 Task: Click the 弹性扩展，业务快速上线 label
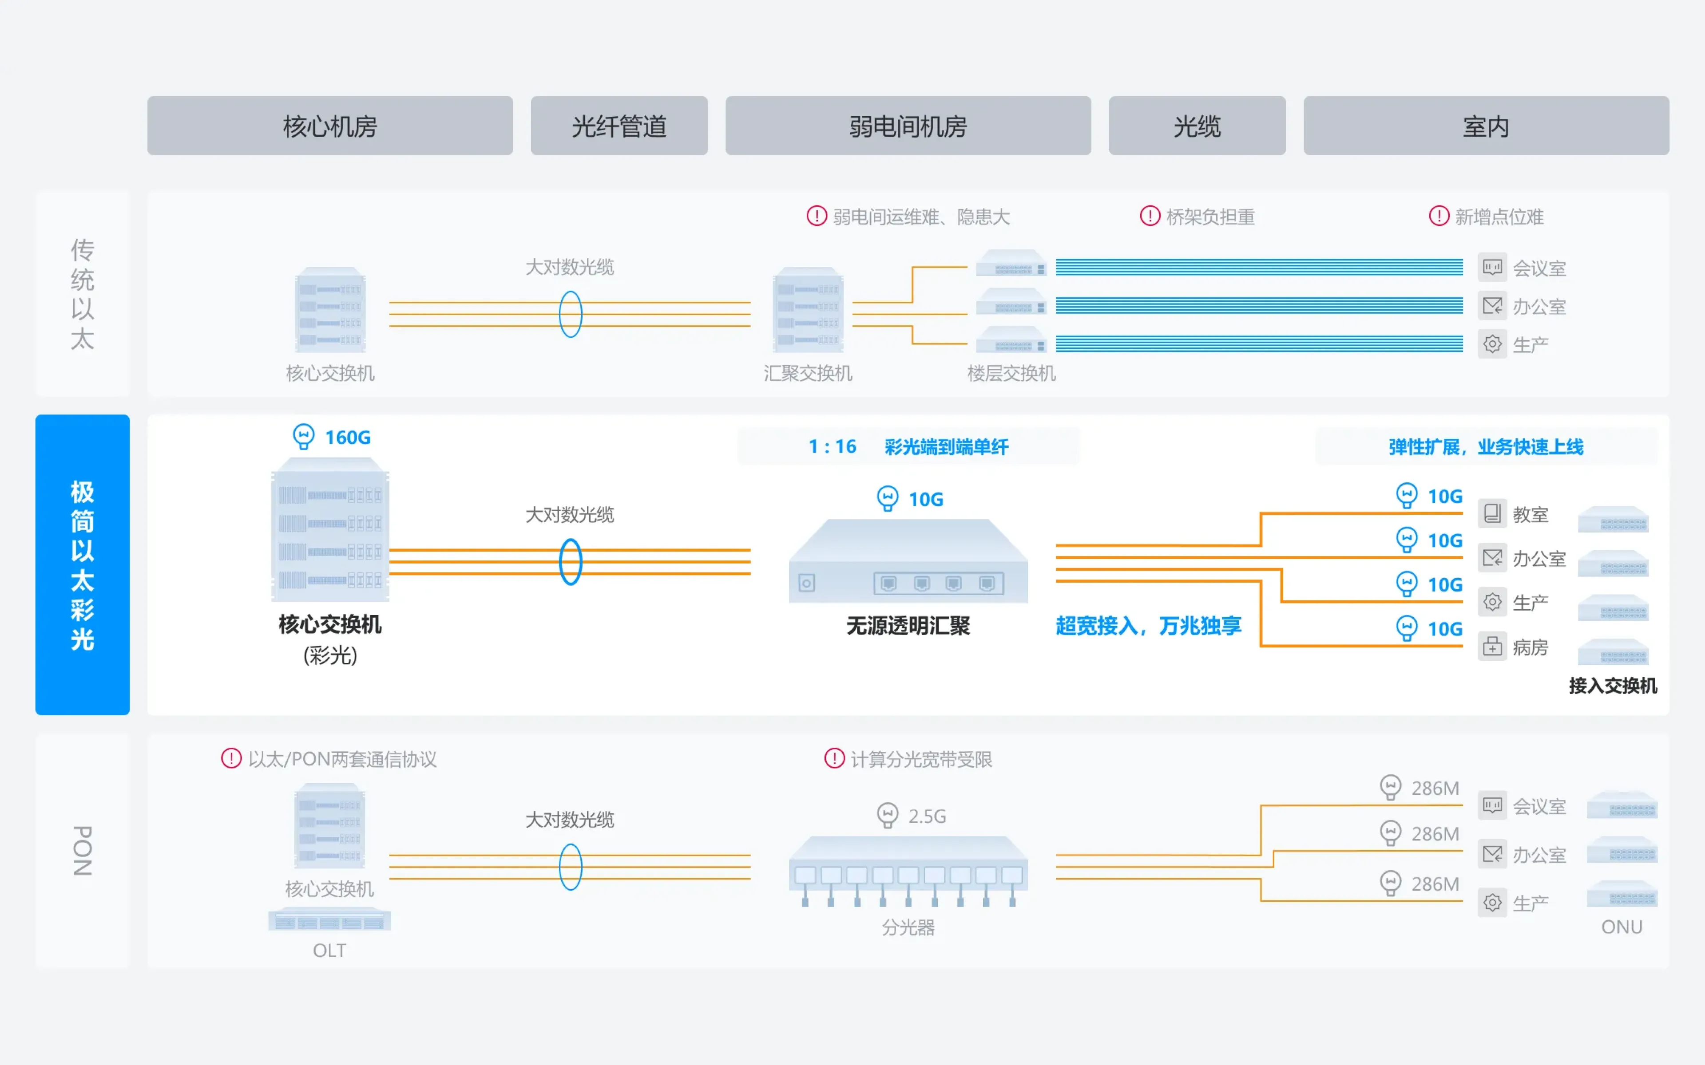pos(1485,446)
